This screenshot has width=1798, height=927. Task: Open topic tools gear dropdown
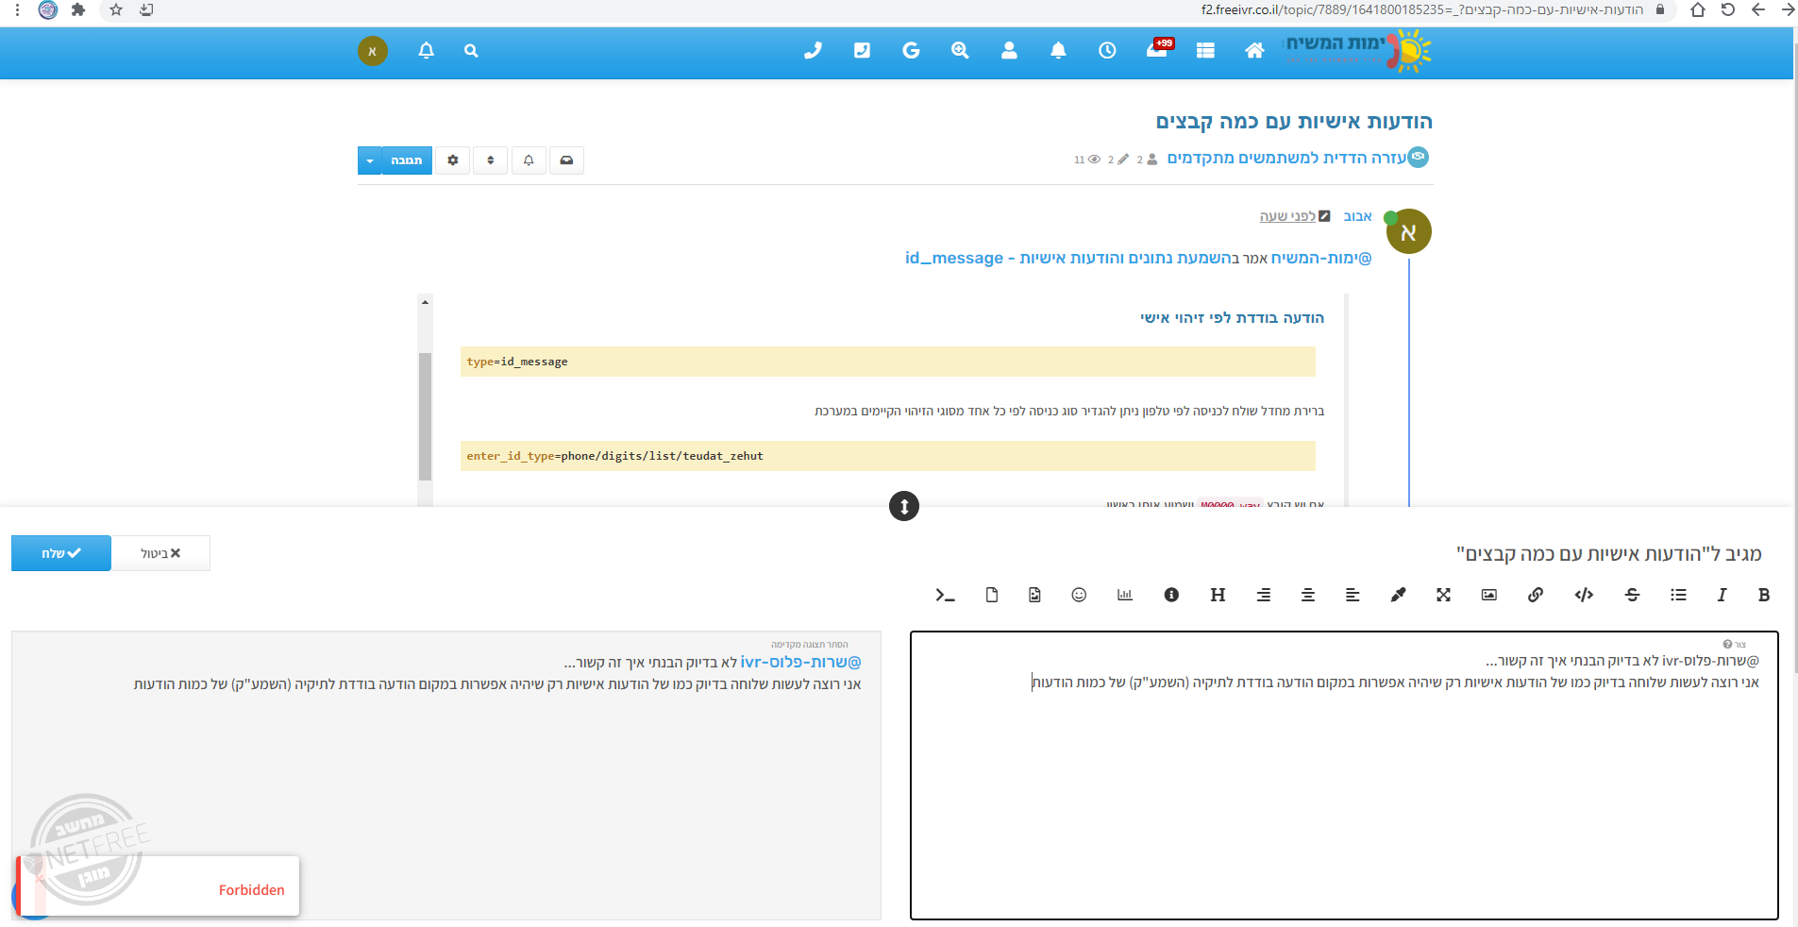(453, 160)
